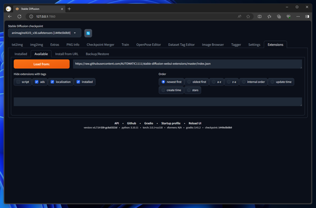Open the split screen icon
Image resolution: width=316 pixels, height=208 pixels.
click(260, 16)
